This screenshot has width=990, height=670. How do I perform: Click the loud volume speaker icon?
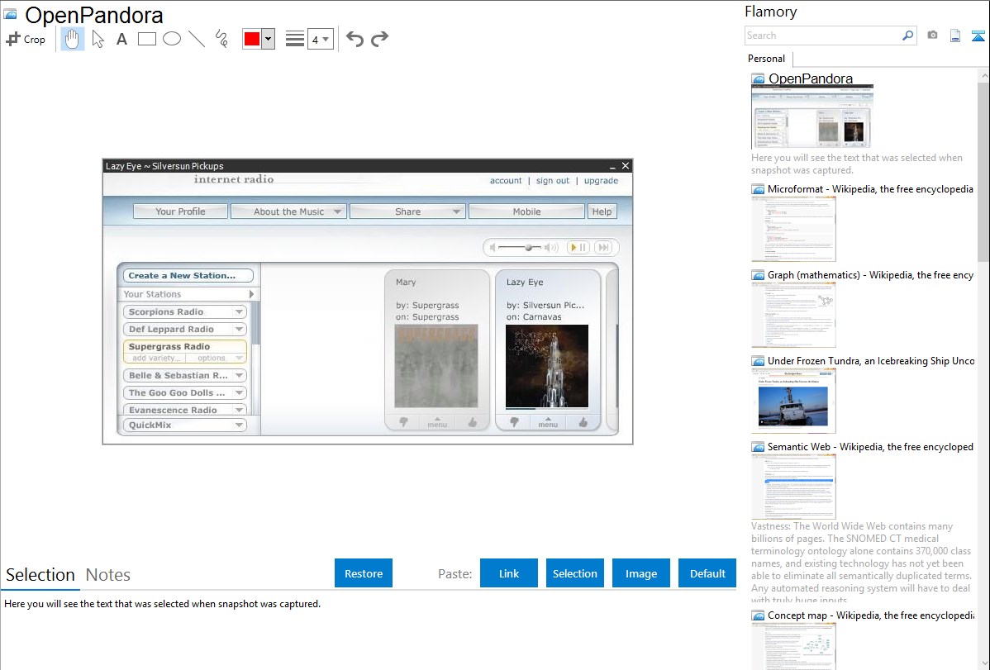(x=551, y=248)
